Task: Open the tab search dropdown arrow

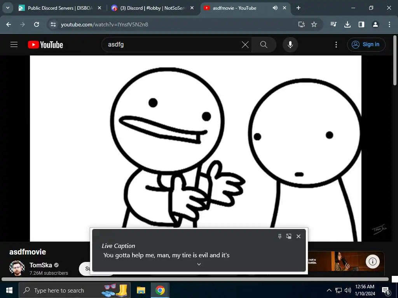Action: pos(8,8)
